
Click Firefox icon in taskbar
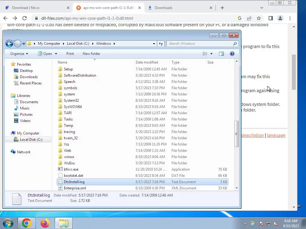tap(45, 223)
